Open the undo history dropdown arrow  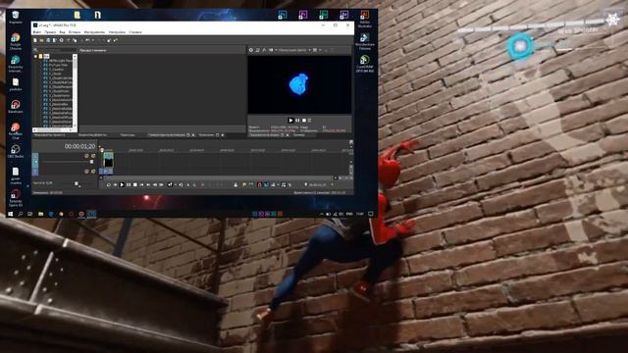tap(93, 40)
